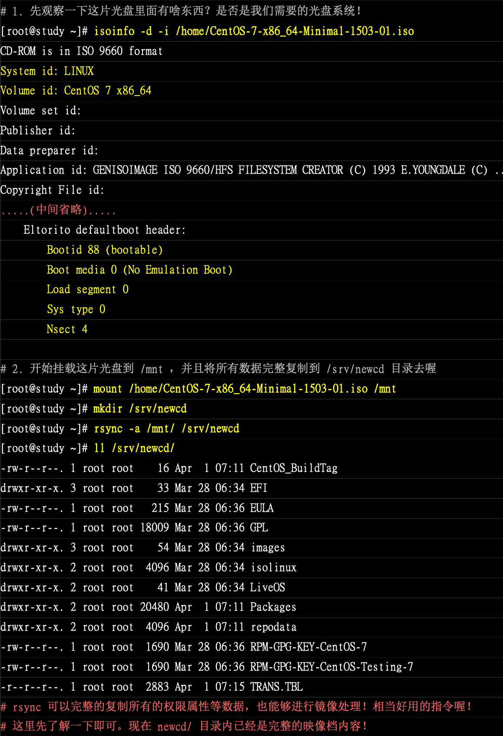Viewport: 503px width, 736px height.
Task: Click the 'rsync -a /mnt/ /srv/newcd' command
Action: coord(166,429)
